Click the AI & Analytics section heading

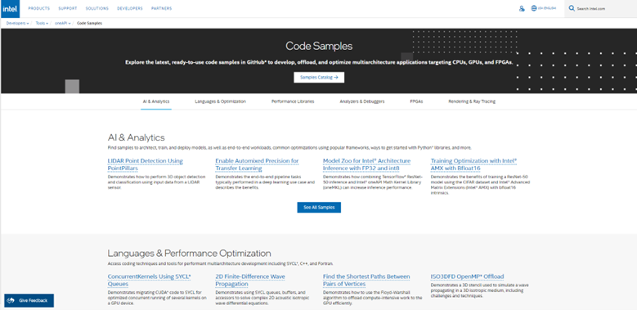pos(136,137)
